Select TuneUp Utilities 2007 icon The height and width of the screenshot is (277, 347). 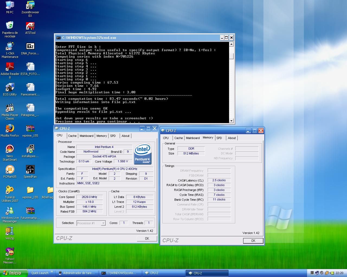click(10, 194)
